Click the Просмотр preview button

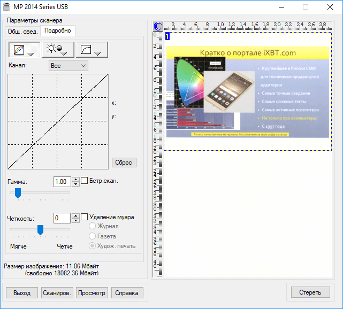click(x=92, y=293)
